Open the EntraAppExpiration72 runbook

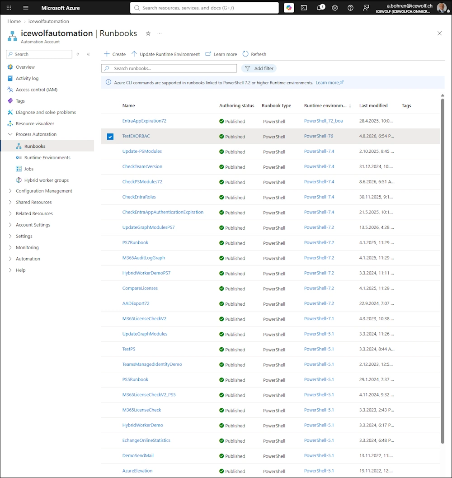tap(144, 121)
